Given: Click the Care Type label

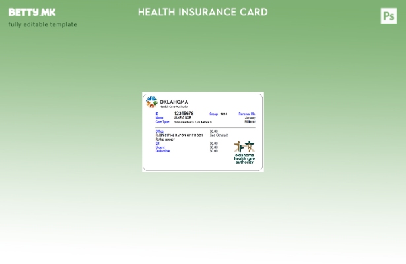Looking at the screenshot, I should [x=162, y=122].
